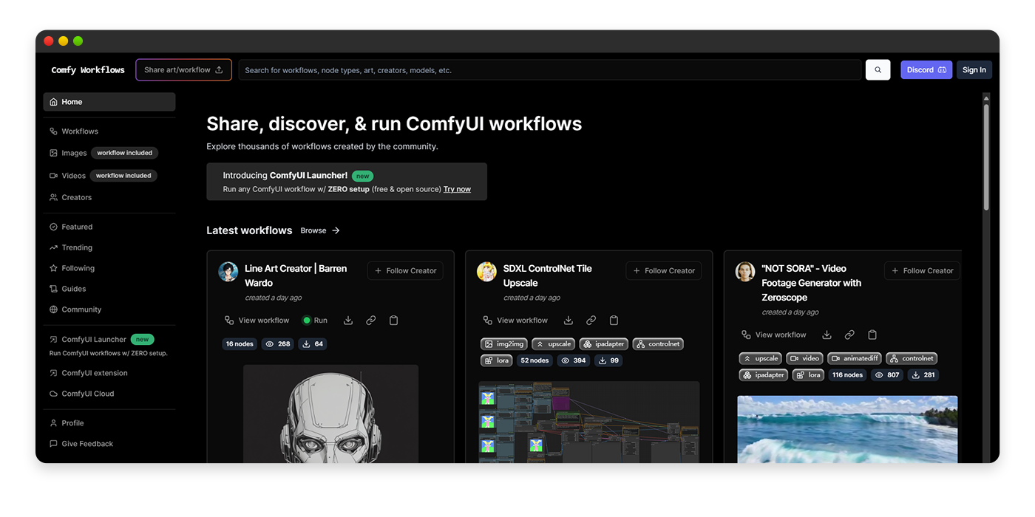Click lora tag on SDXL ControlNet card

coord(497,360)
